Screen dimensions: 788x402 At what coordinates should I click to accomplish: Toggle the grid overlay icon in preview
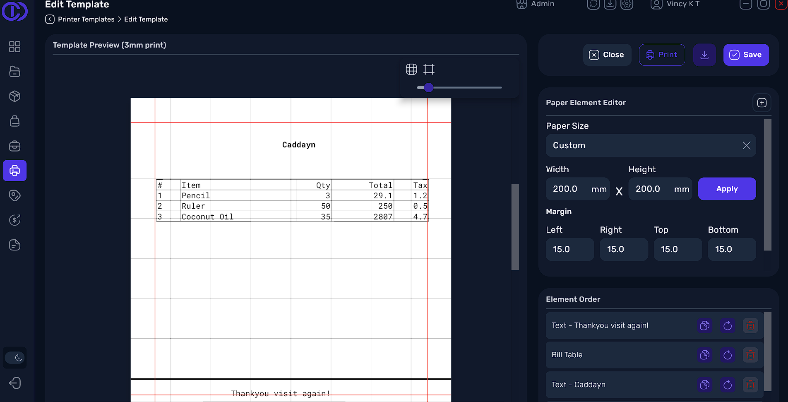pos(411,69)
